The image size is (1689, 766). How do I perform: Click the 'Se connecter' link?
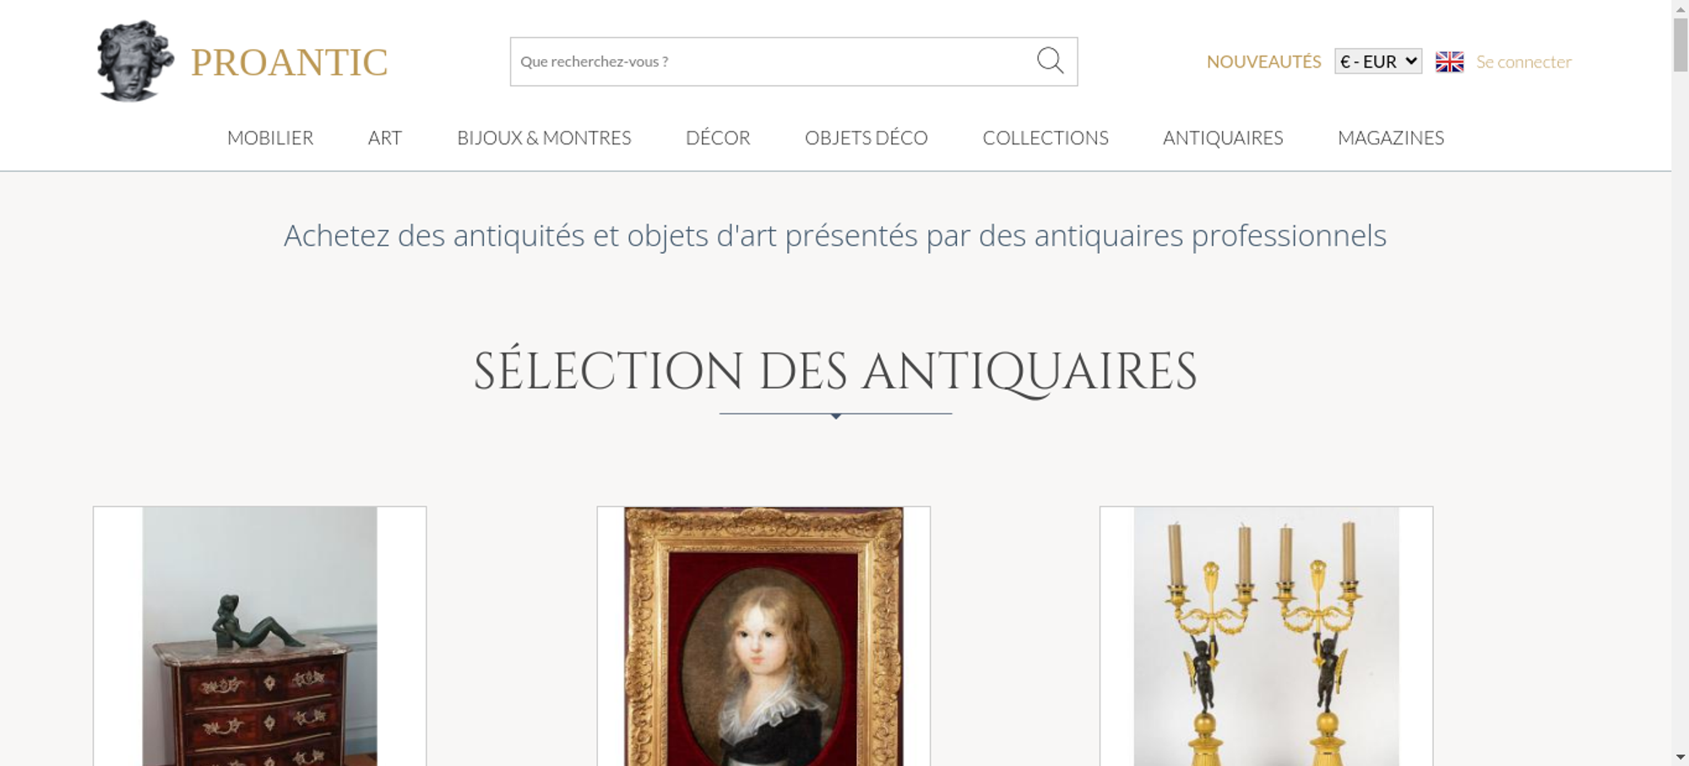click(1523, 62)
